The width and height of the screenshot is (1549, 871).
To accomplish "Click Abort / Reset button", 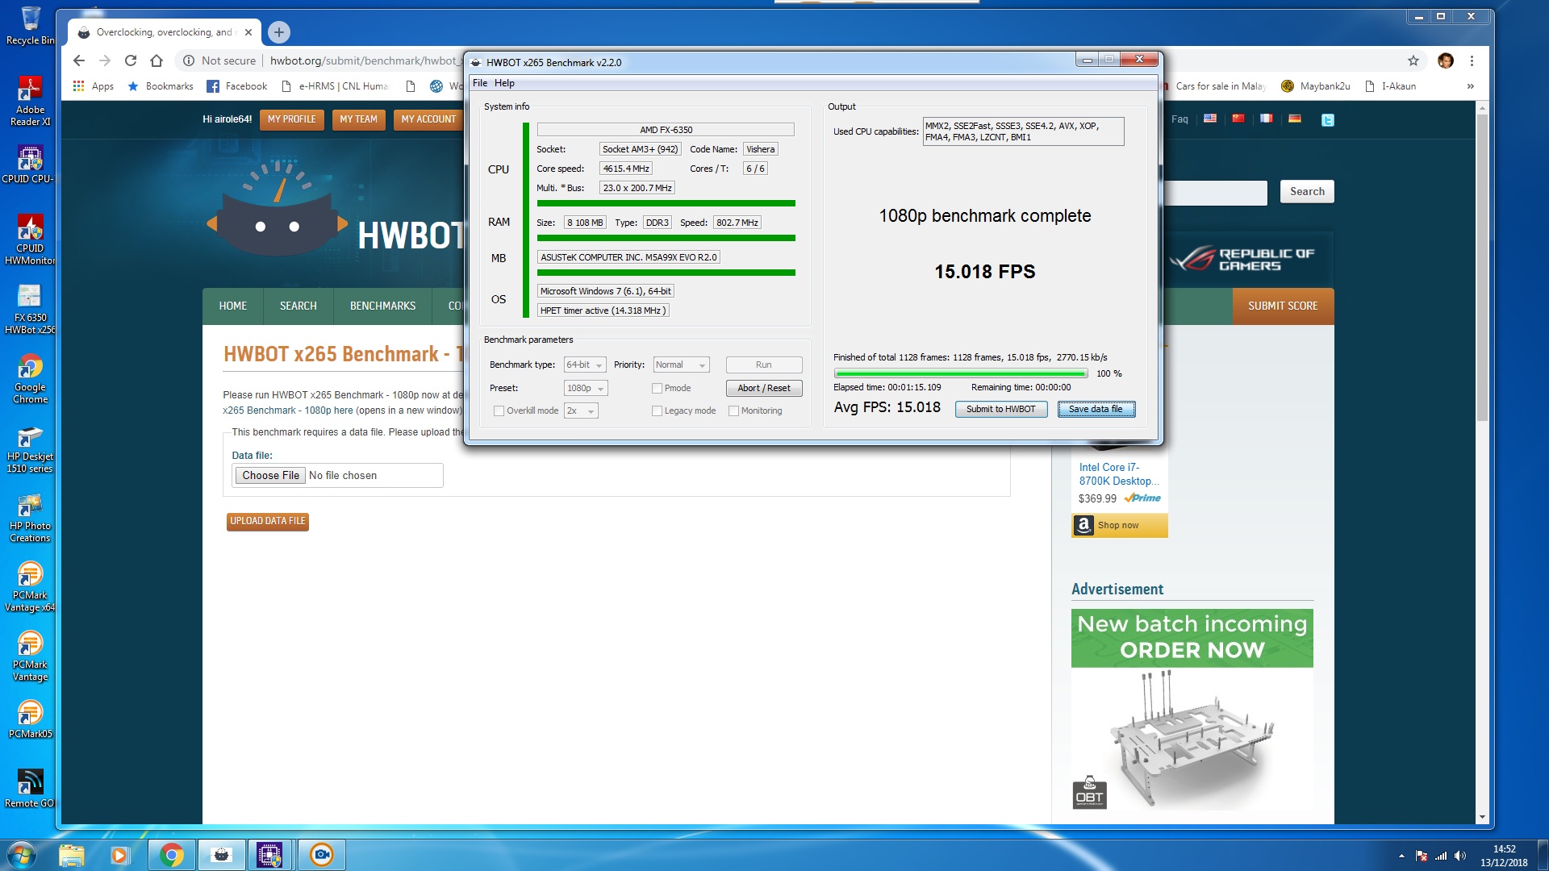I will pos(764,389).
